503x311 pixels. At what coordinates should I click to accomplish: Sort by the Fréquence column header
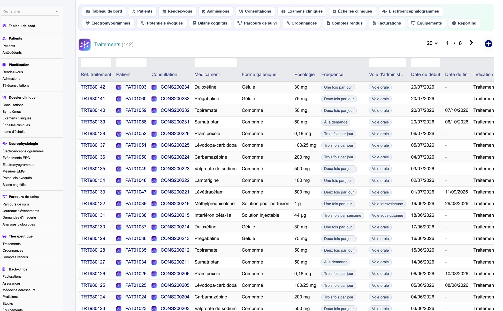(332, 74)
